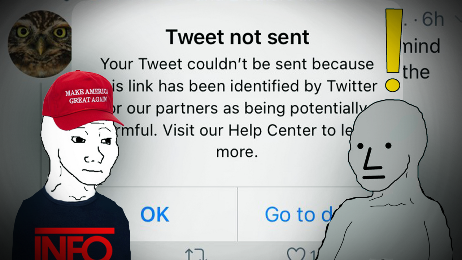
Task: Click the like count beside the heart
Action: [311, 255]
